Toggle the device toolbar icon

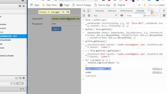click(89, 11)
